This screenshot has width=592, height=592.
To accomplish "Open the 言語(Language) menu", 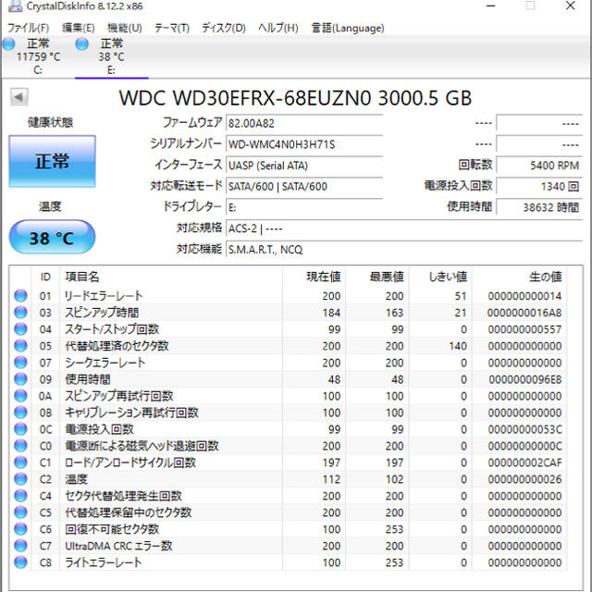I will click(x=348, y=28).
